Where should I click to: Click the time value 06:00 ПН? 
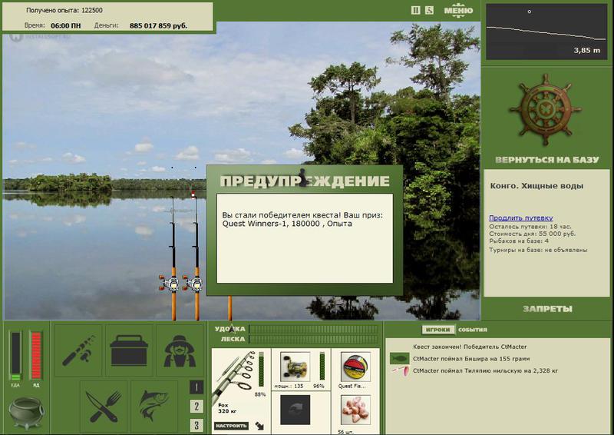point(66,26)
